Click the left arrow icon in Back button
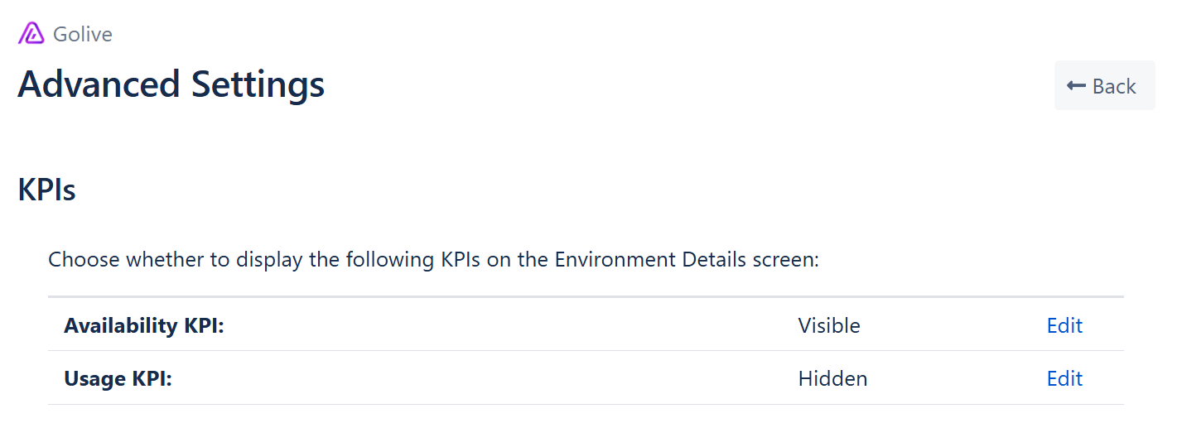 click(x=1076, y=86)
